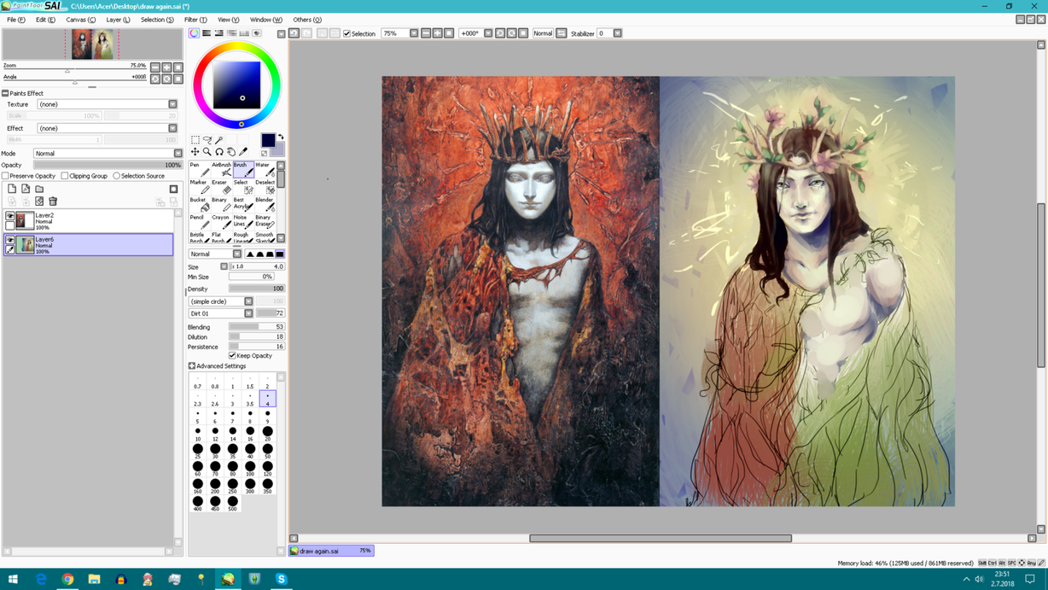Enable the Preserve Opacity checkbox

click(6, 176)
